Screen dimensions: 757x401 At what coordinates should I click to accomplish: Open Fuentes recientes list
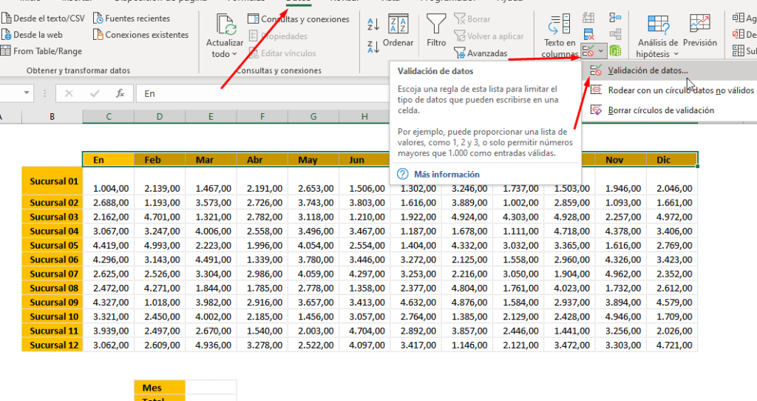(132, 18)
